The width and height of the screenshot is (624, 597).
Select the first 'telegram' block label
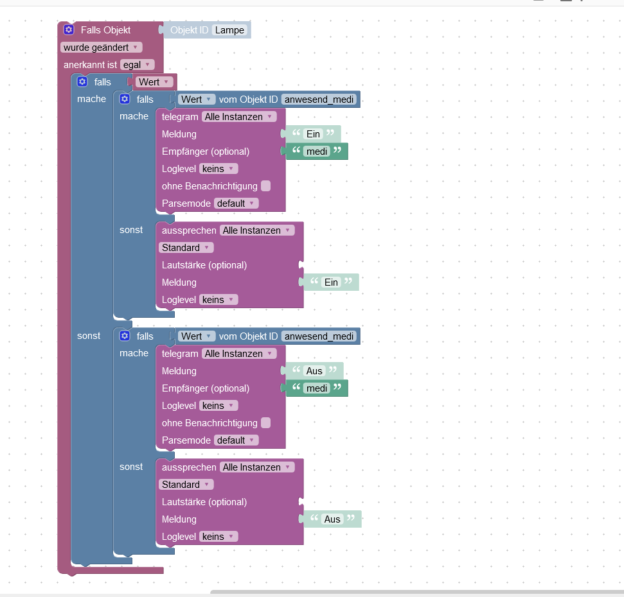(180, 117)
